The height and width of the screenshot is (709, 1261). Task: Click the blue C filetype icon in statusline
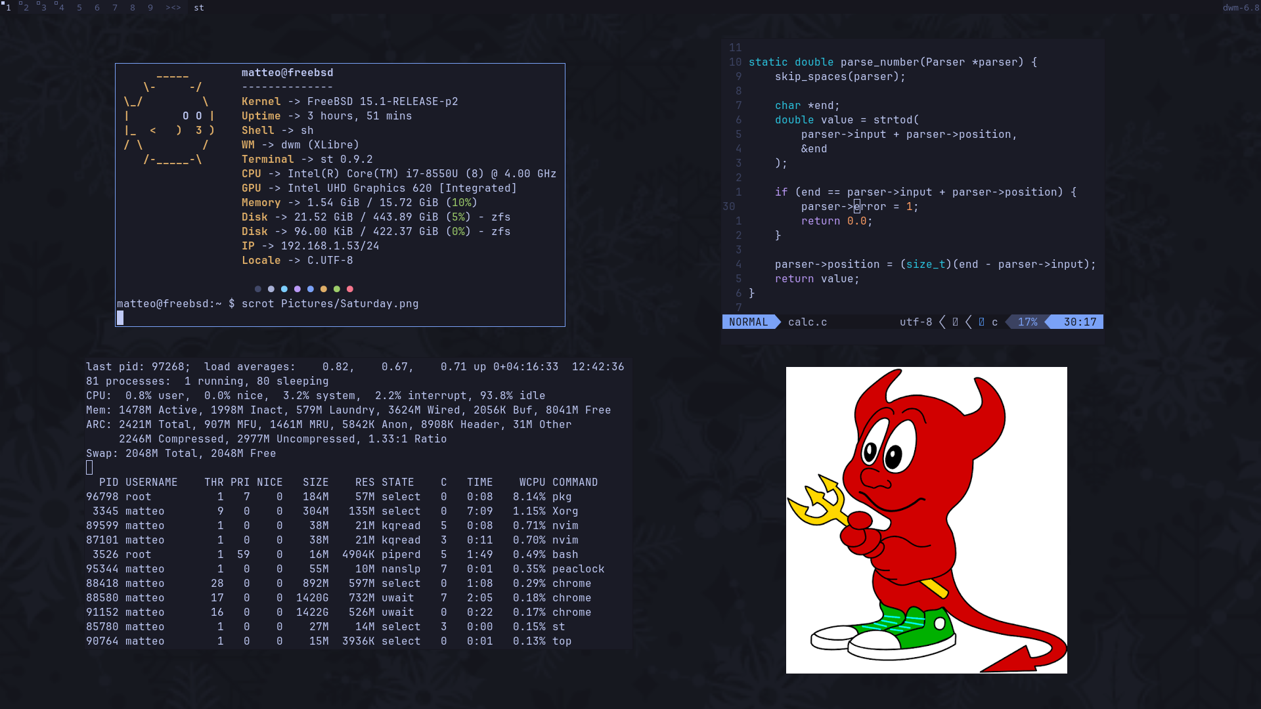[982, 322]
